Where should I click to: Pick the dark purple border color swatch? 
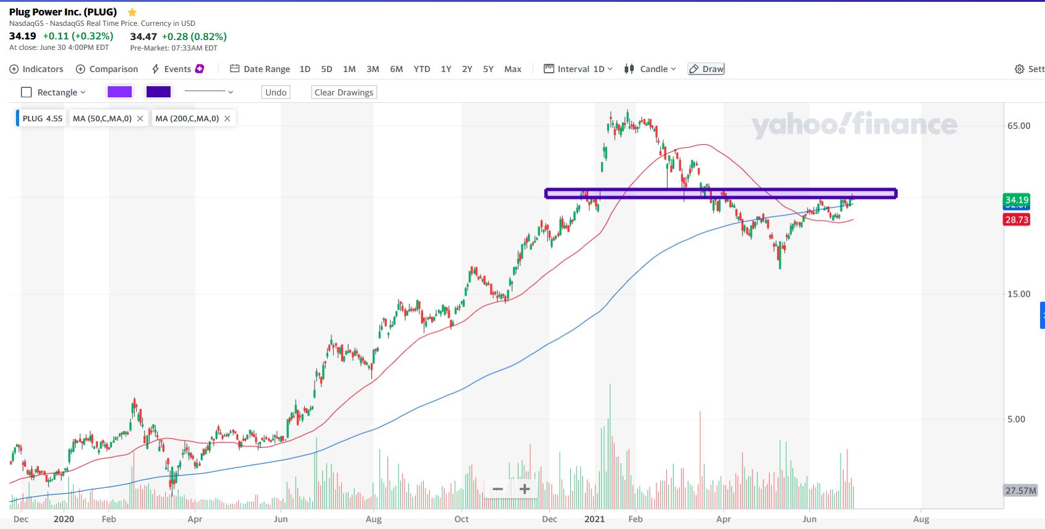click(158, 92)
